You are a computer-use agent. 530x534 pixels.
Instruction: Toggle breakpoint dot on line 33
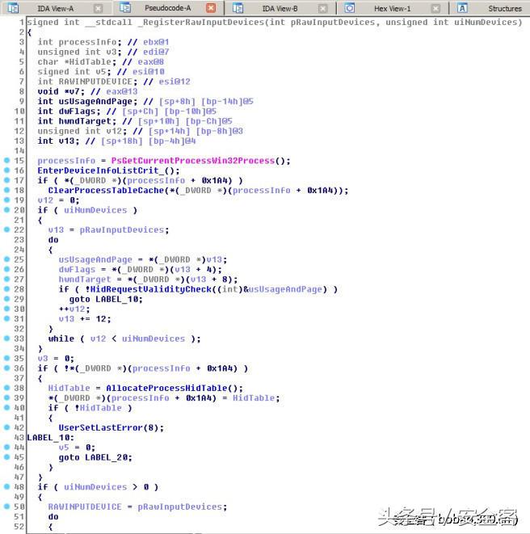6,338
